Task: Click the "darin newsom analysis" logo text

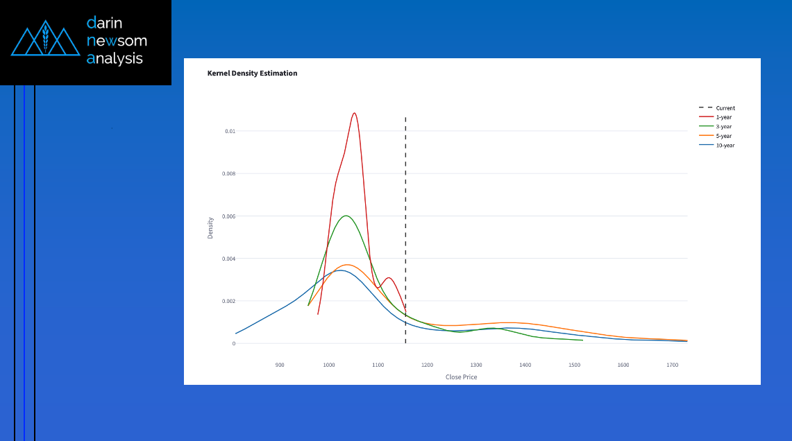Action: pos(116,41)
